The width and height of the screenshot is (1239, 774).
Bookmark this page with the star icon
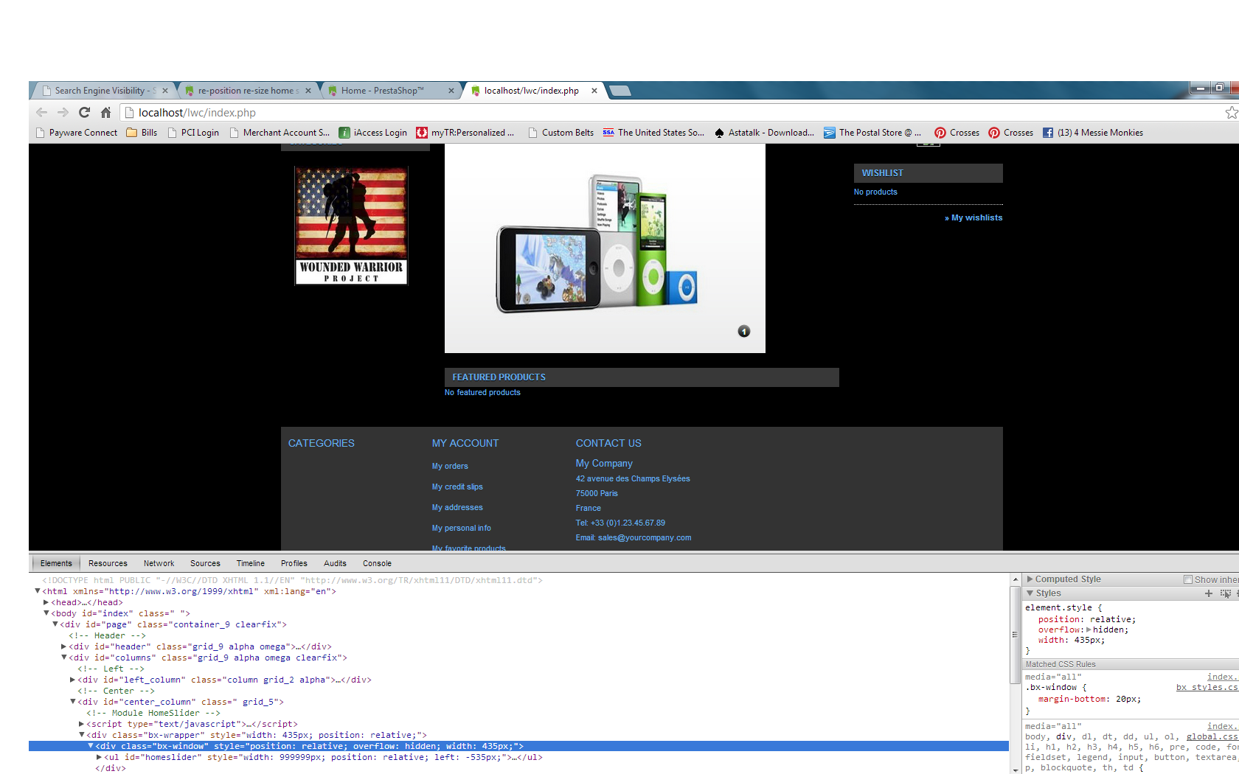coord(1232,112)
